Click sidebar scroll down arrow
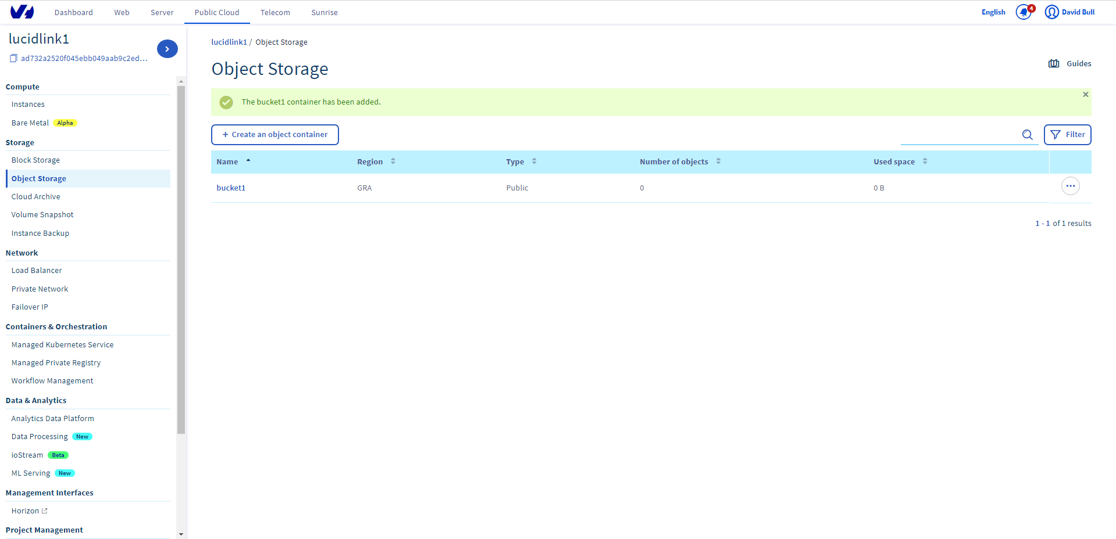1116x539 pixels. 181,534
